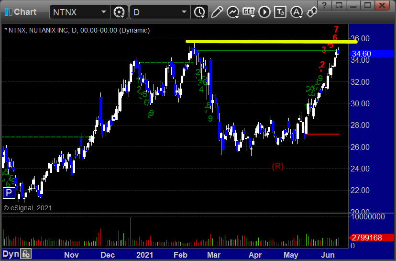The width and height of the screenshot is (396, 261).
Task: Select the pencil drawing tool
Action: point(217,12)
